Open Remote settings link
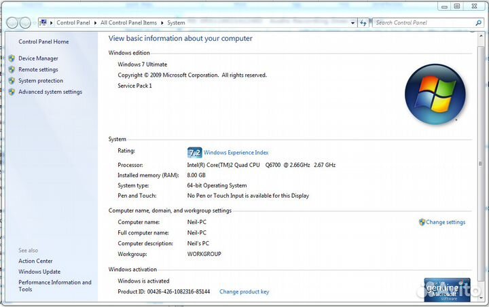Viewport: 489px width, 307px height. point(38,69)
